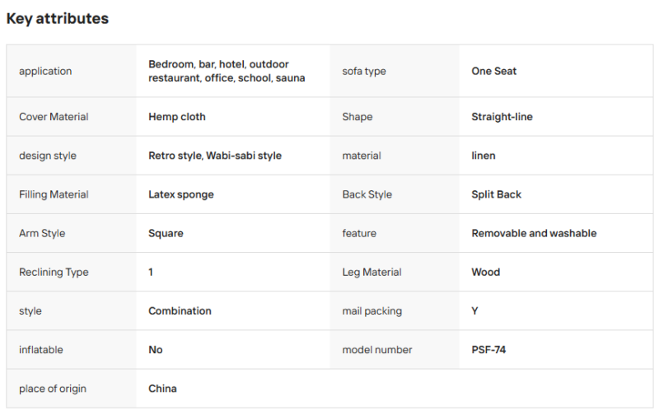
Task: Click the Latex sponge value
Action: tap(181, 194)
